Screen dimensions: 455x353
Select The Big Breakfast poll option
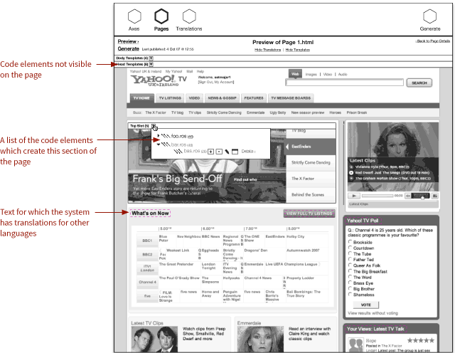tap(350, 271)
